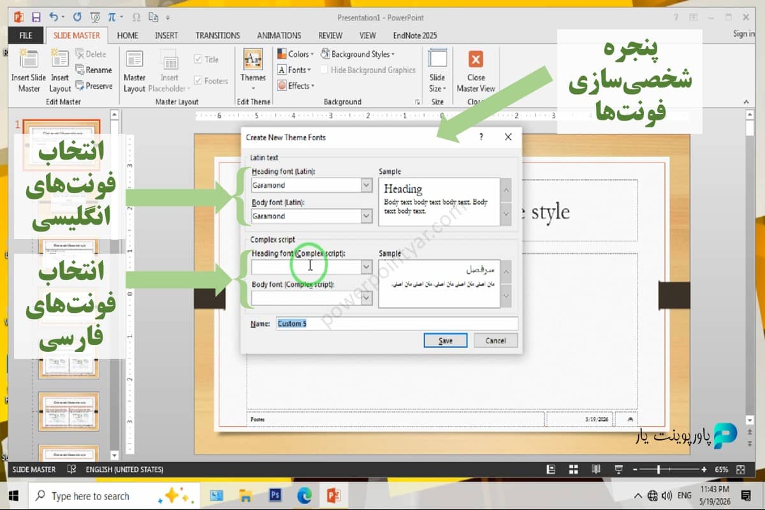Click the zoom slider in status bar
This screenshot has height=510, width=765.
point(669,469)
